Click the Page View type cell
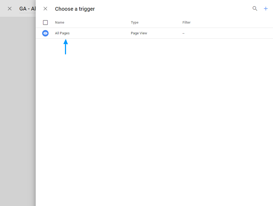Screen dimensions: 273x206 (x=139, y=33)
